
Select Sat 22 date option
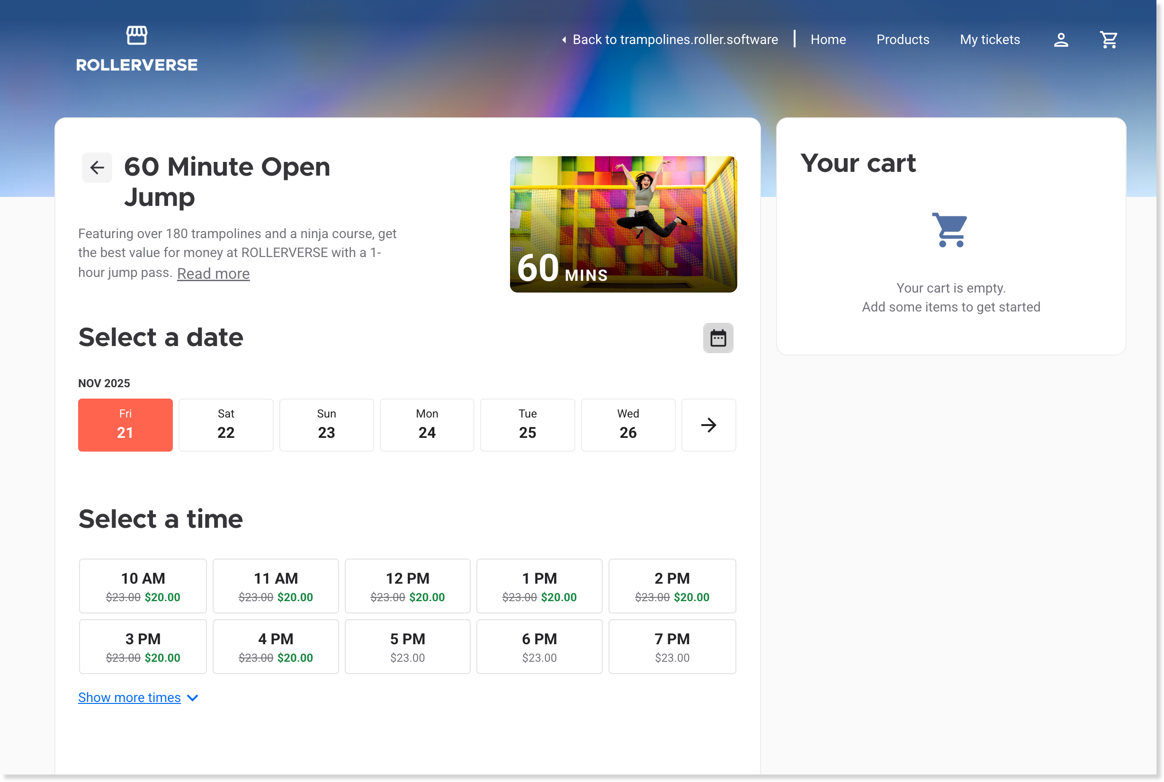[x=225, y=425]
